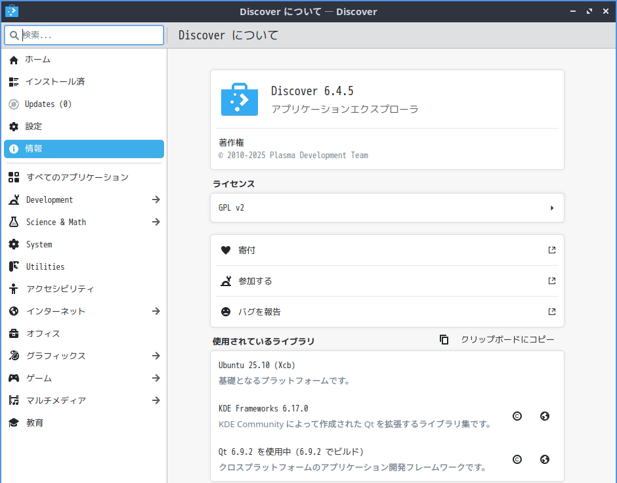The width and height of the screenshot is (617, 483).
Task: Expand グラフィックス subcategories arrow
Action: pos(156,356)
